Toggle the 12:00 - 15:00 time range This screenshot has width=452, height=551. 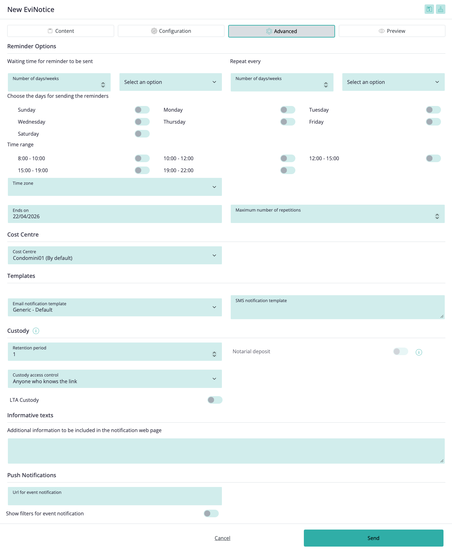(433, 158)
